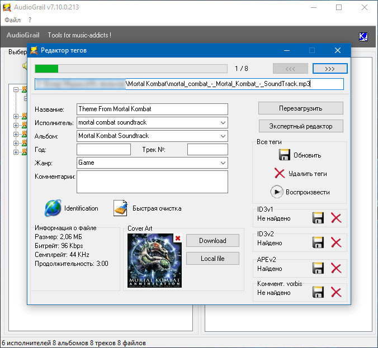Open Файл menu
This screenshot has width=378, height=348.
(x=12, y=20)
